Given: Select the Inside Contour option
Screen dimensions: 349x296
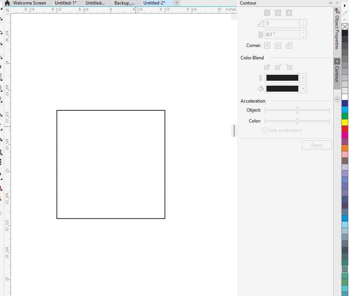Looking at the screenshot, I should coord(278,12).
